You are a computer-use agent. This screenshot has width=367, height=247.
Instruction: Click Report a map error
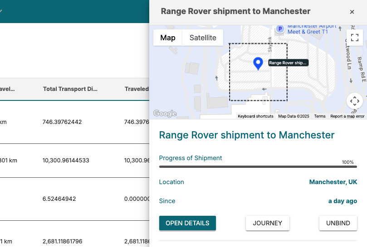pos(347,116)
